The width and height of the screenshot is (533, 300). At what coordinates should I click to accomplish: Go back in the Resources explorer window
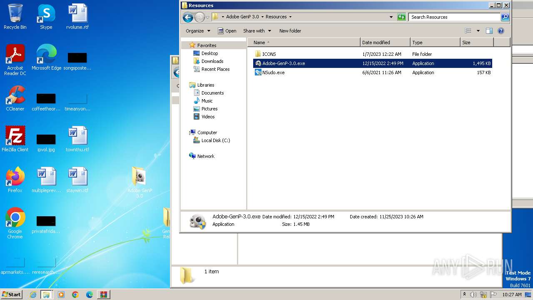tap(188, 17)
